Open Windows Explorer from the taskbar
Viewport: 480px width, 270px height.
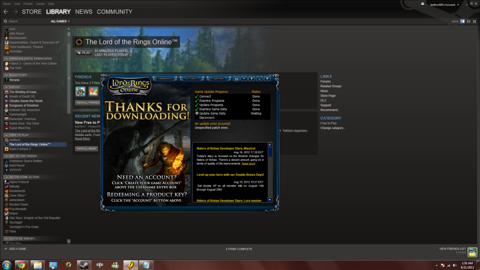coord(37,265)
